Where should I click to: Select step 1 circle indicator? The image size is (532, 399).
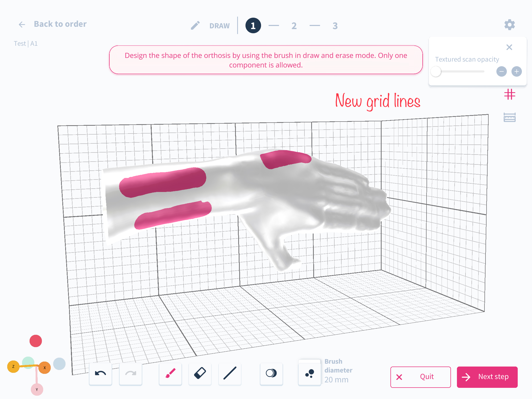coord(253,25)
